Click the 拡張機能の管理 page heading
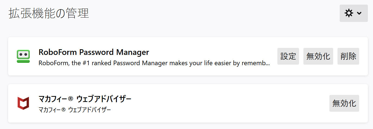The width and height of the screenshot is (373, 129). 49,13
